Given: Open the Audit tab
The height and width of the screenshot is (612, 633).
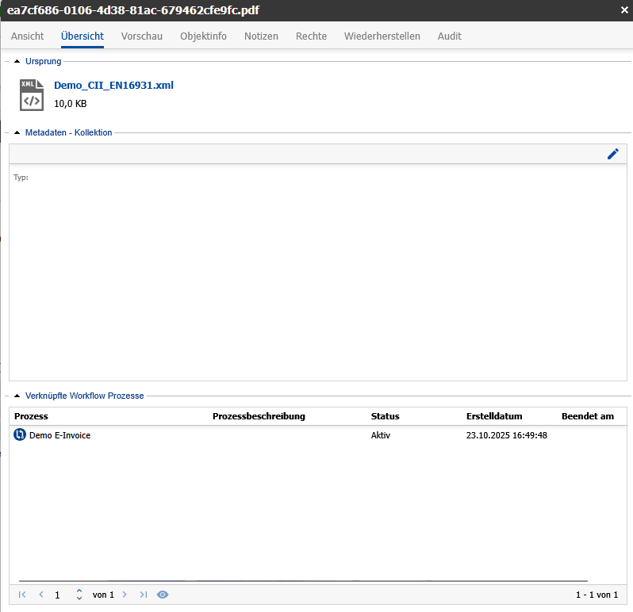Looking at the screenshot, I should point(448,36).
